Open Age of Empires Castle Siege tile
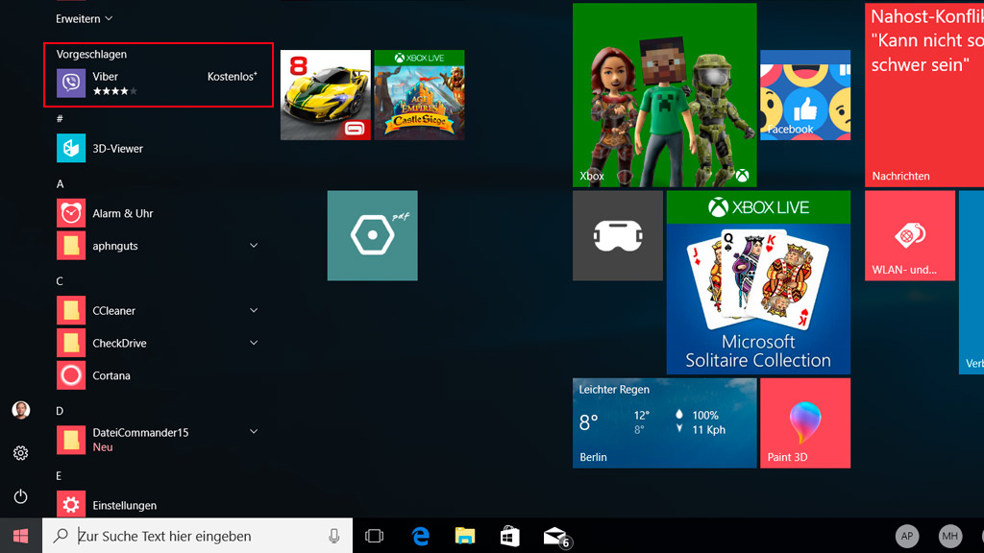Screen dimensions: 984x553 [x=419, y=95]
